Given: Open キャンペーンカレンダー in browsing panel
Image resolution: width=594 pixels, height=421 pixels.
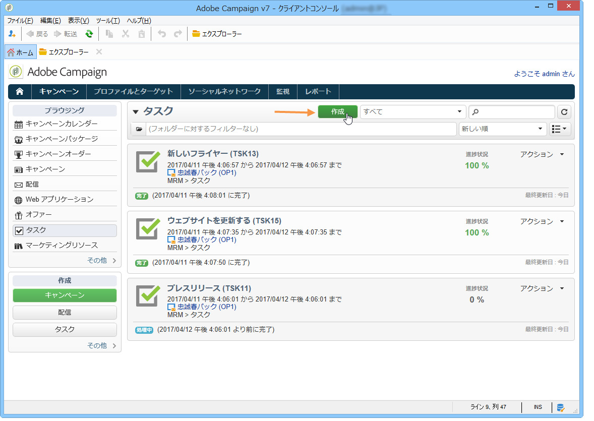Looking at the screenshot, I should click(65, 124).
